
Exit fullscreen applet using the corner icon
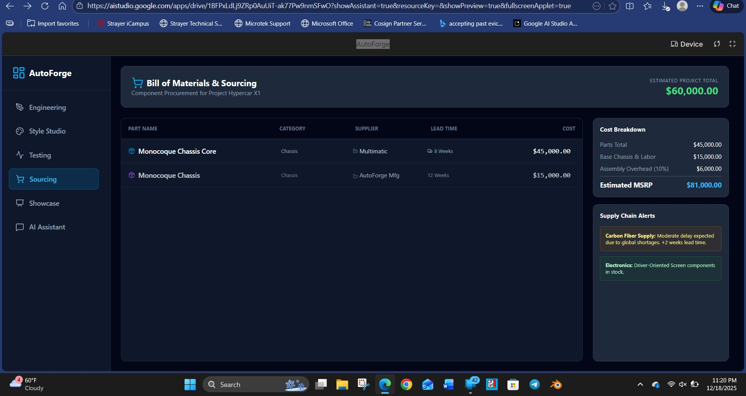732,44
